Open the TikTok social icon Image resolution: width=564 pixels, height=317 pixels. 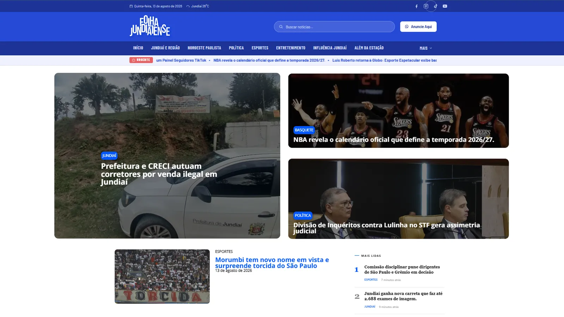(435, 6)
